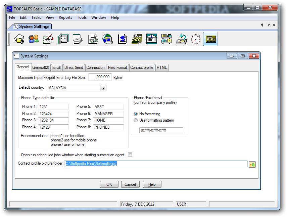Select Use formatting pattern radio button
The height and width of the screenshot is (217, 287).
tap(136, 120)
